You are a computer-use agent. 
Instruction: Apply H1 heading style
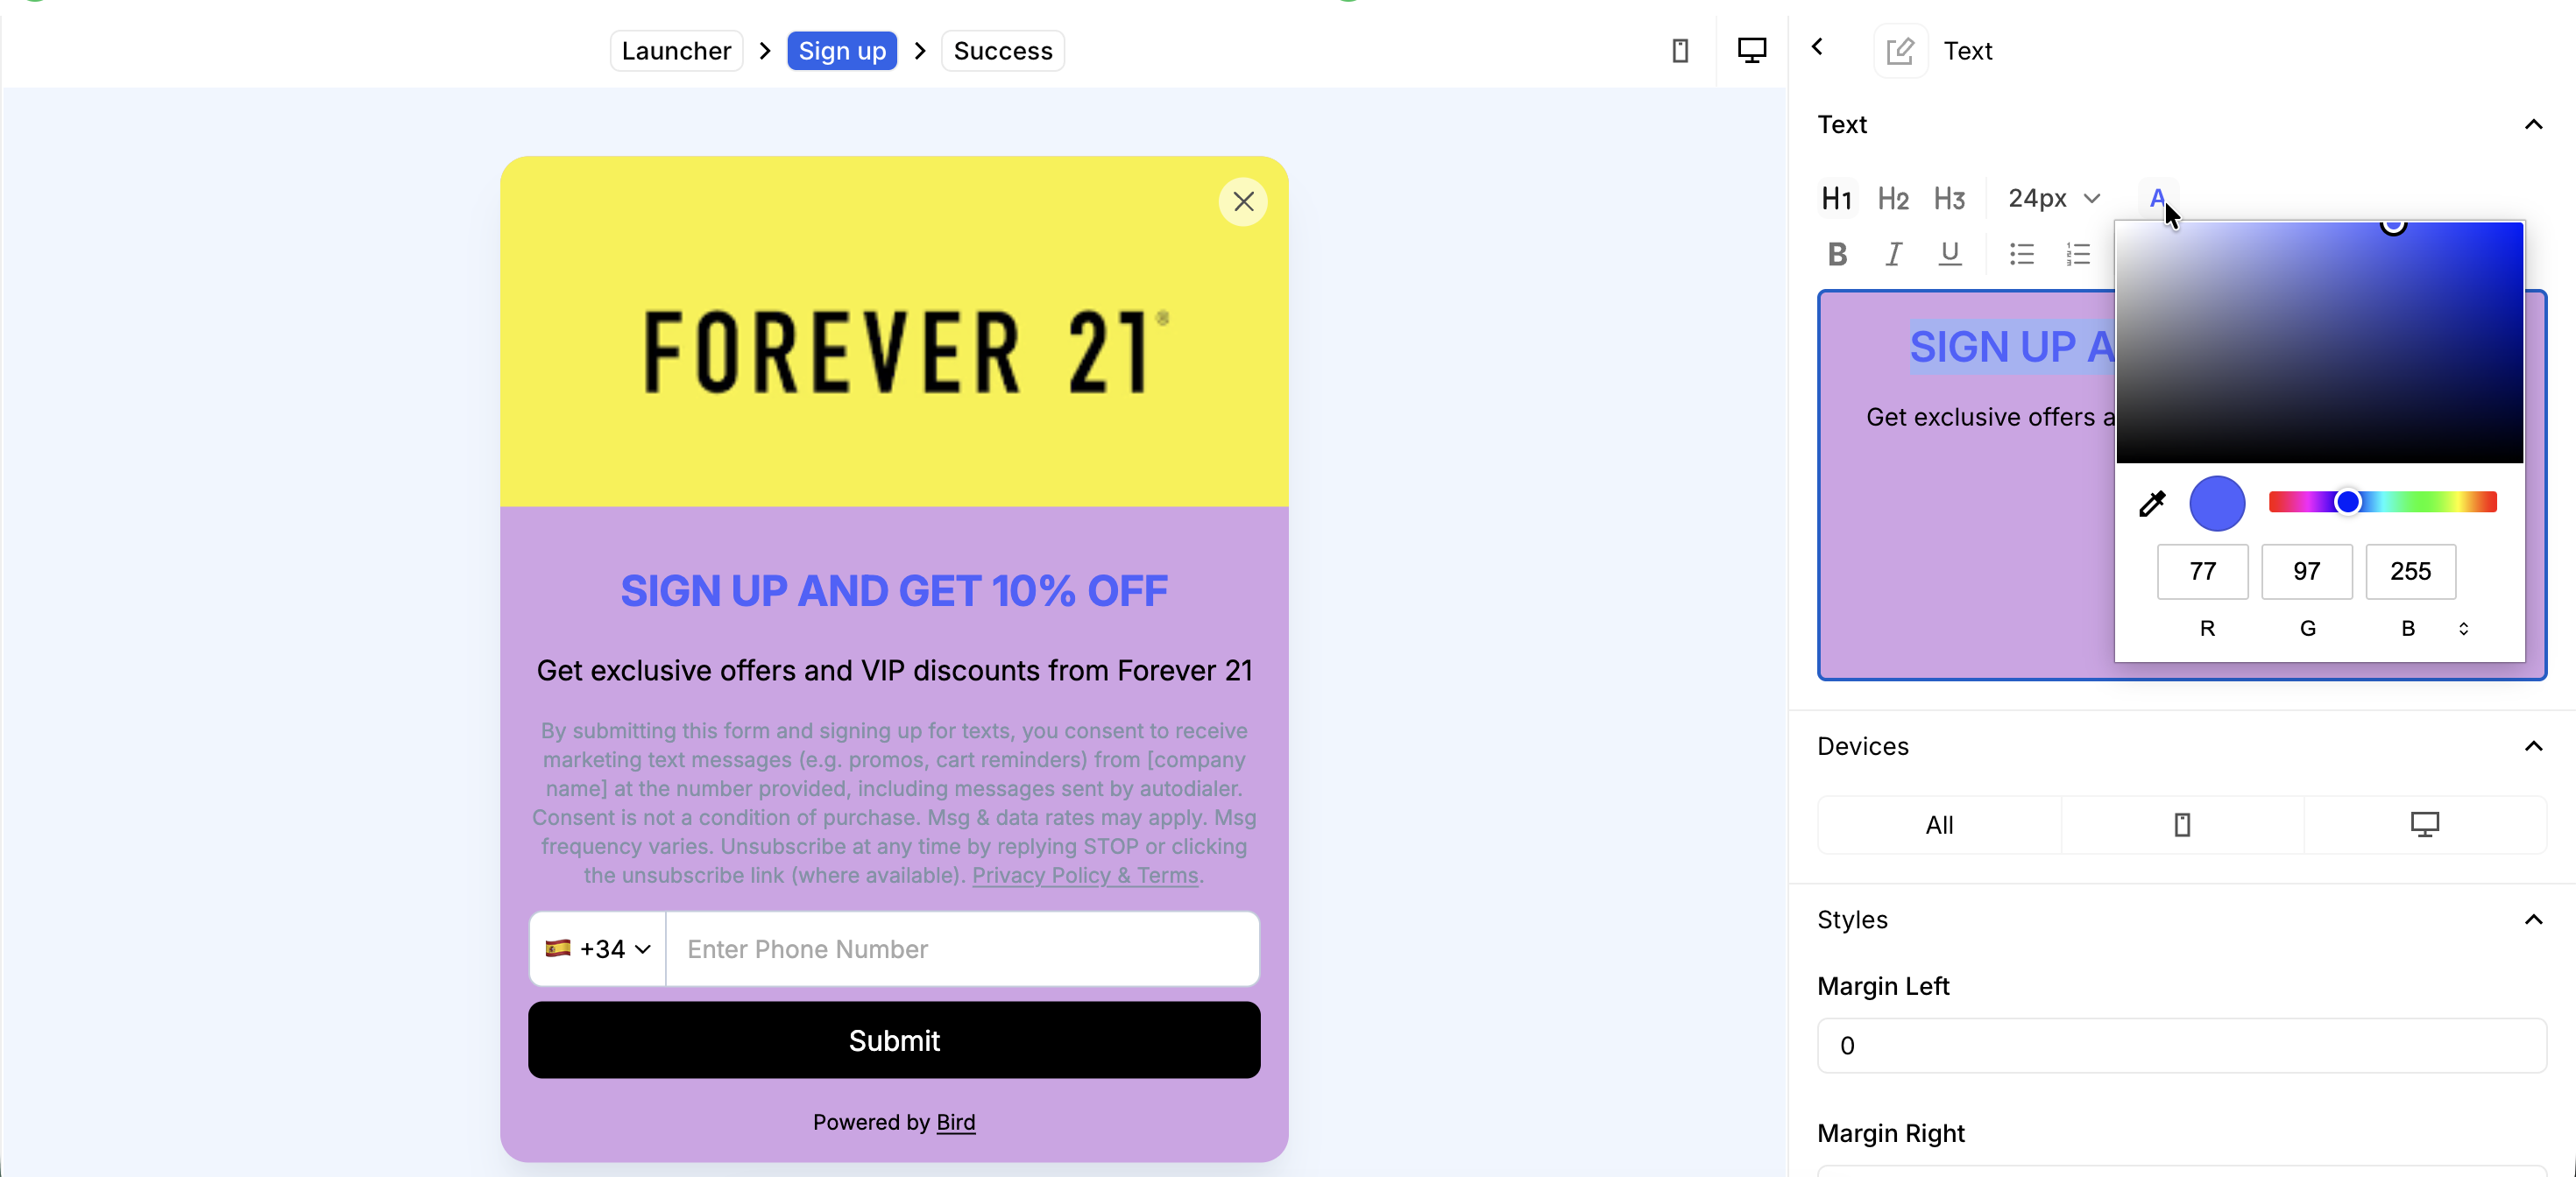(x=1836, y=199)
